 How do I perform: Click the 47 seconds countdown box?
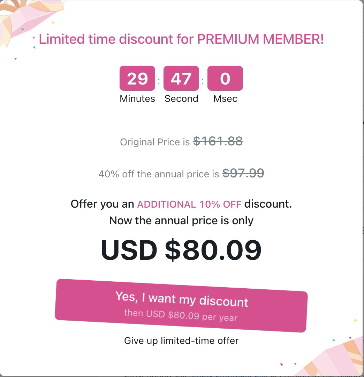coord(181,78)
